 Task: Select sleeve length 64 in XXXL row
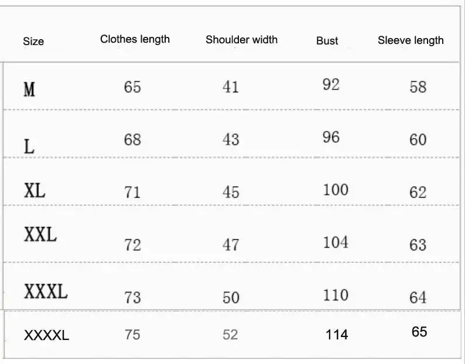(418, 297)
